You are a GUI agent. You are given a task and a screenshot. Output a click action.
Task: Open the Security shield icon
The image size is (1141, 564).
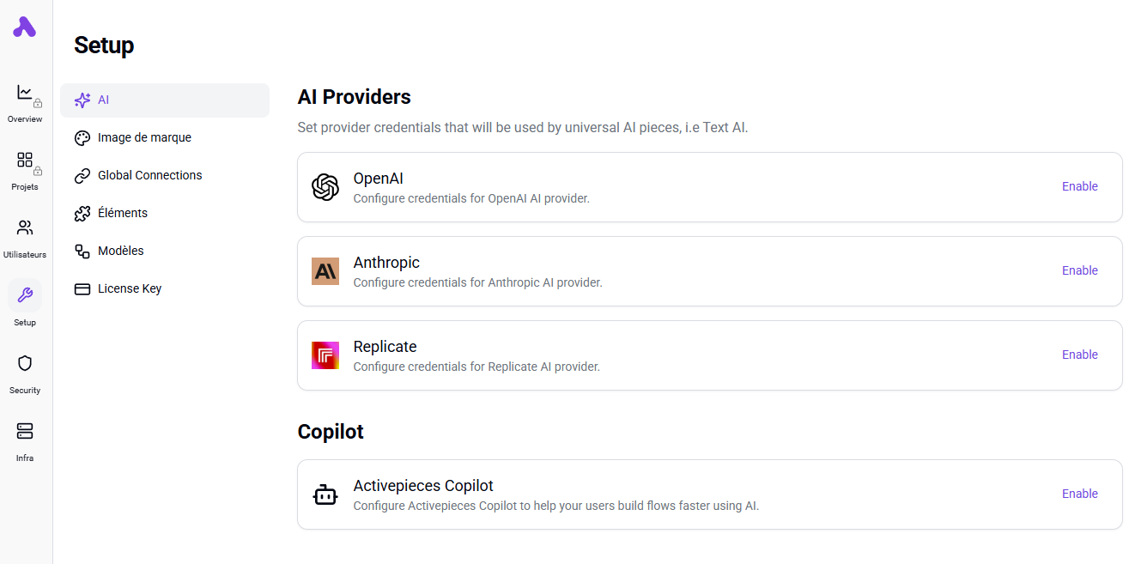(x=25, y=364)
